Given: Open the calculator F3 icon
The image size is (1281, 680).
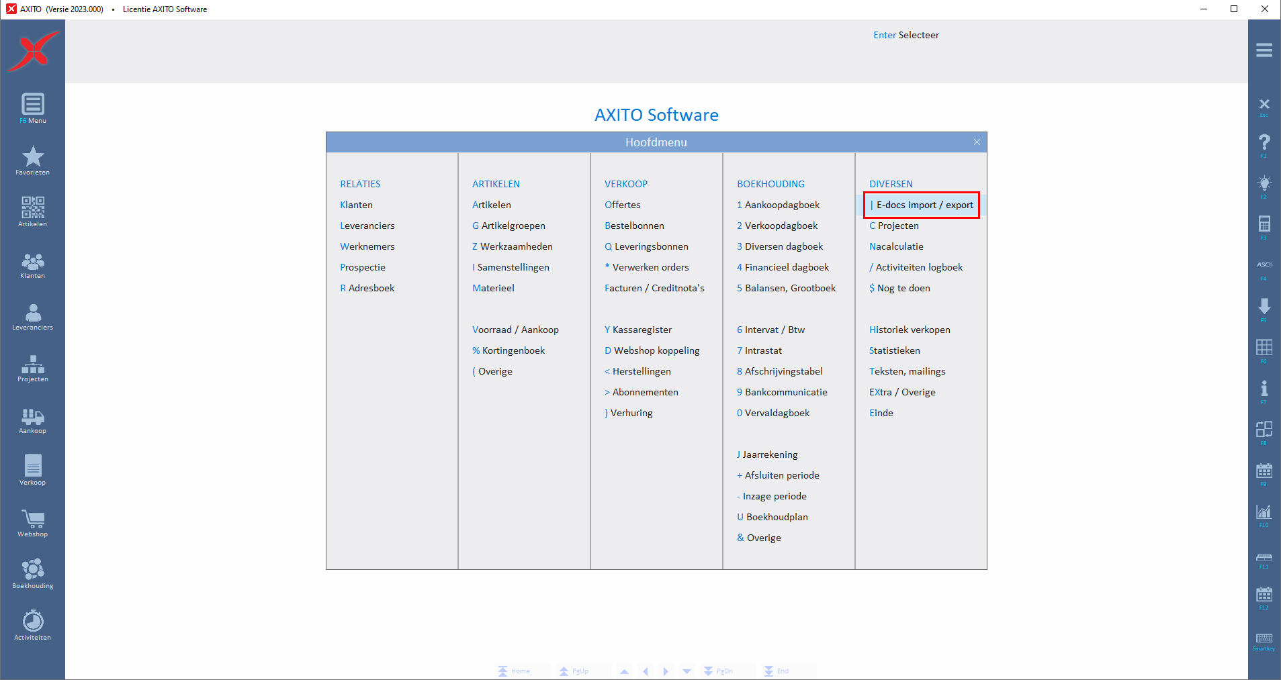Looking at the screenshot, I should (1264, 227).
